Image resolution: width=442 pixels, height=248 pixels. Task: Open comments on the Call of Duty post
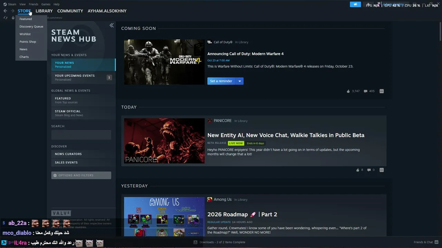pyautogui.click(x=365, y=91)
